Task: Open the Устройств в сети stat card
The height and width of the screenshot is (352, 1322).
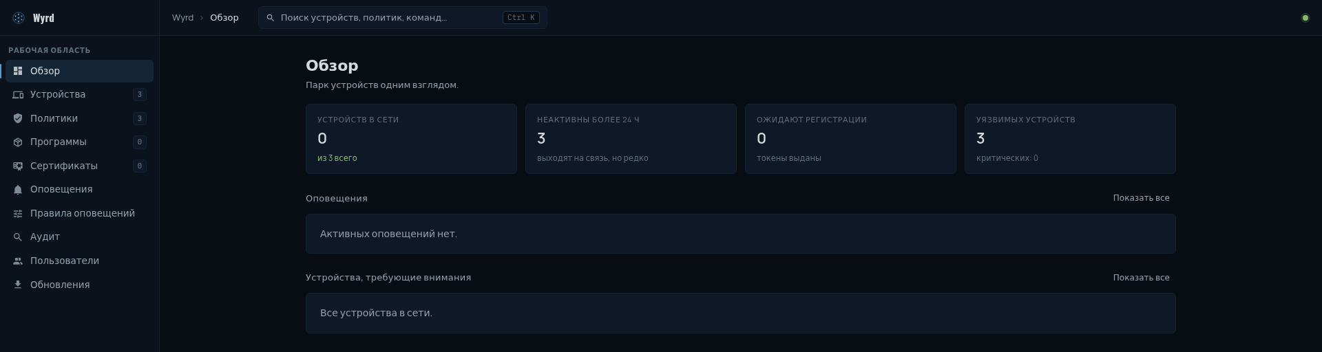Action: click(x=411, y=139)
